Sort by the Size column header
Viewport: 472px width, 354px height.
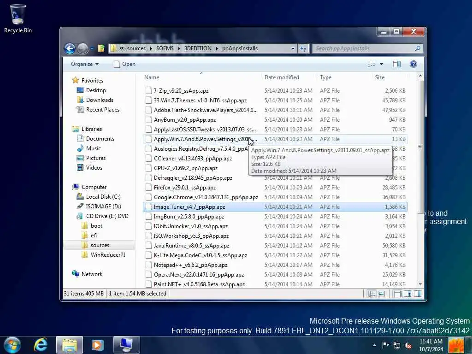click(380, 77)
